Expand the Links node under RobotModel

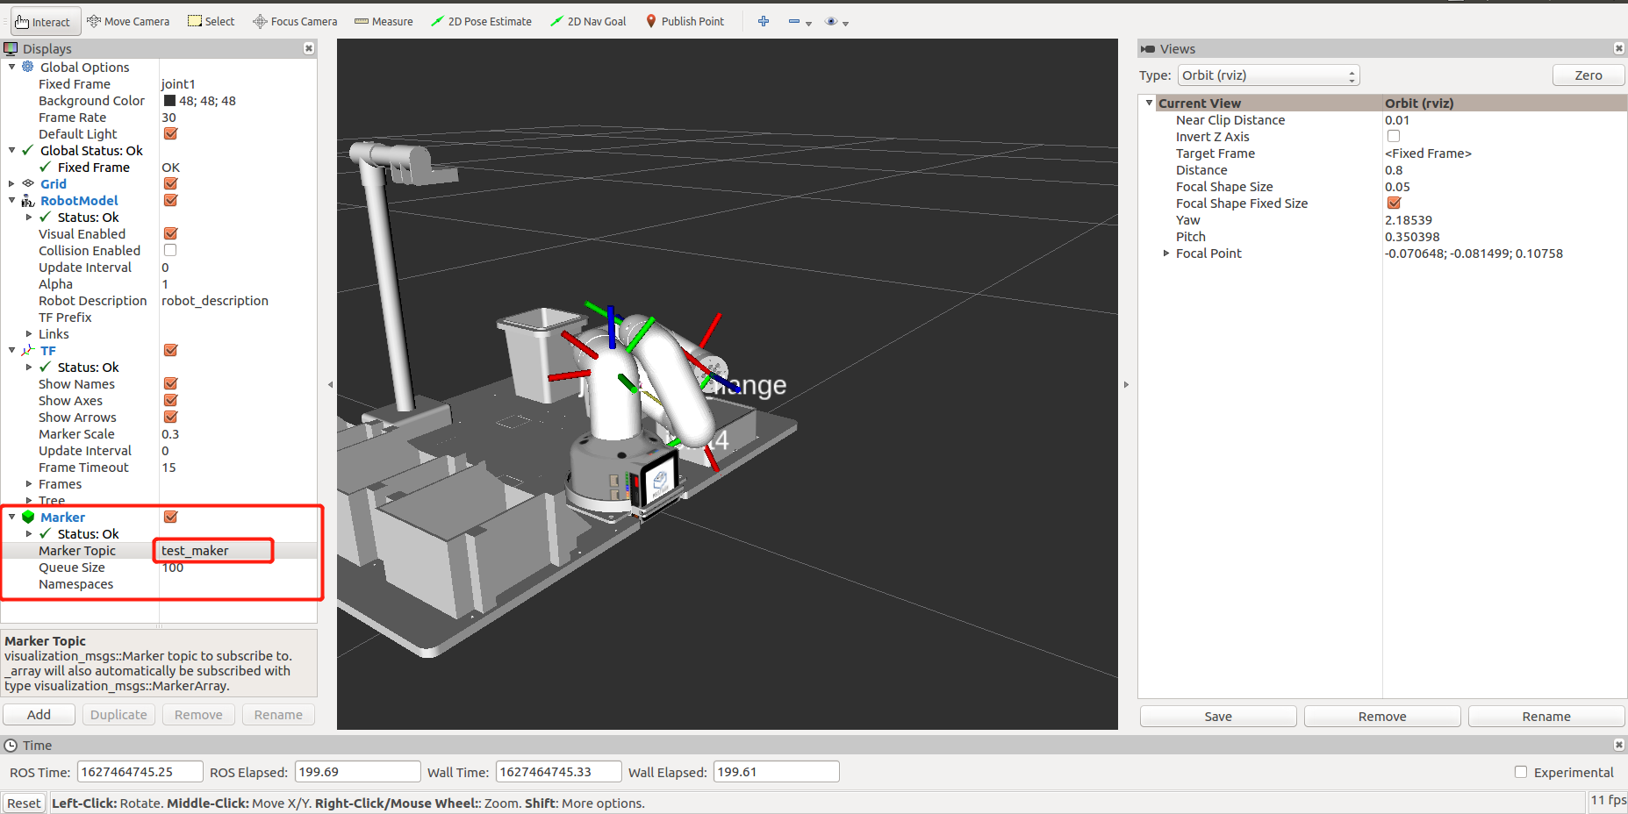tap(29, 333)
